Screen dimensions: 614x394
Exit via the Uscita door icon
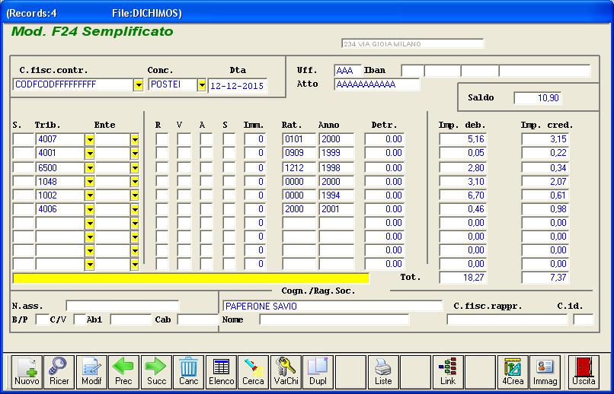[584, 372]
